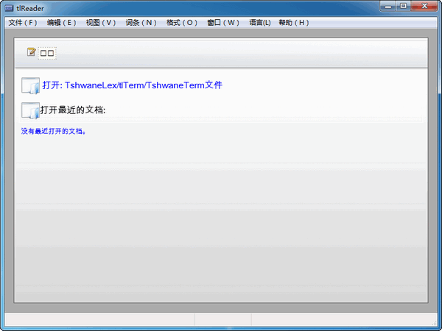
Task: Click 打开: TshwaneLex/tlTerm/TshwaneTerm文件 link
Action: 132,85
